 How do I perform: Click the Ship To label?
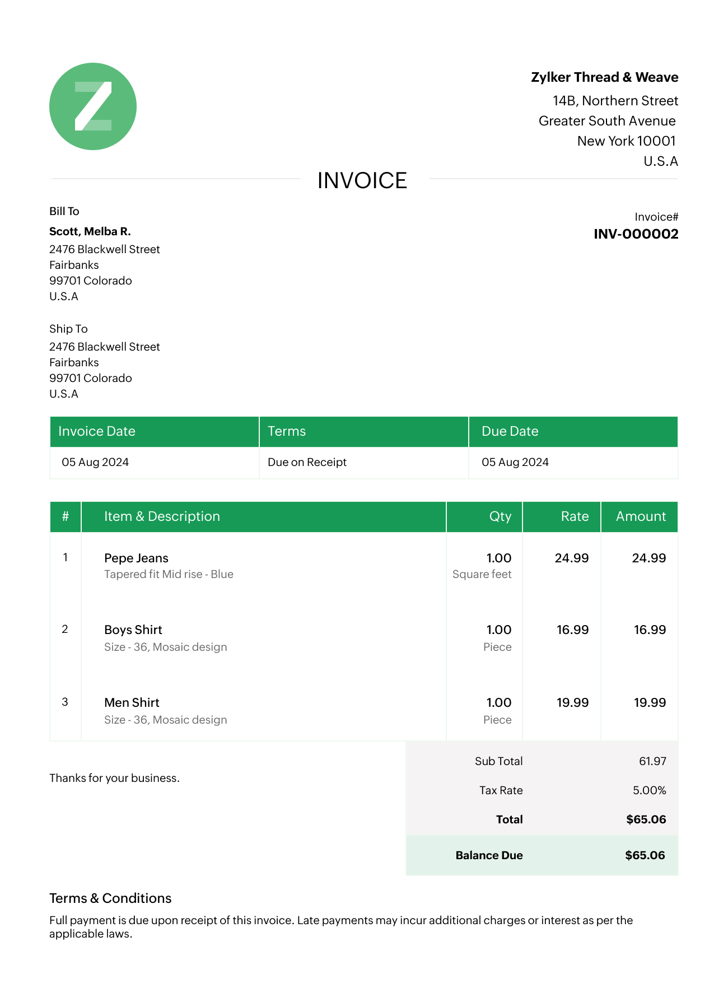[68, 329]
